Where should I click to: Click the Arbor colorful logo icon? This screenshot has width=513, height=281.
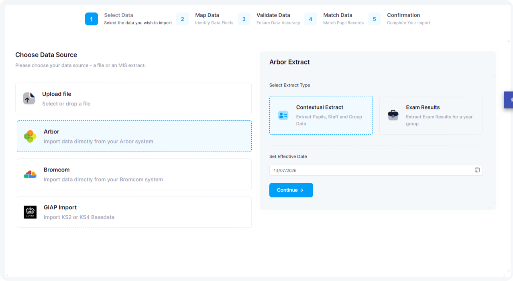30,136
